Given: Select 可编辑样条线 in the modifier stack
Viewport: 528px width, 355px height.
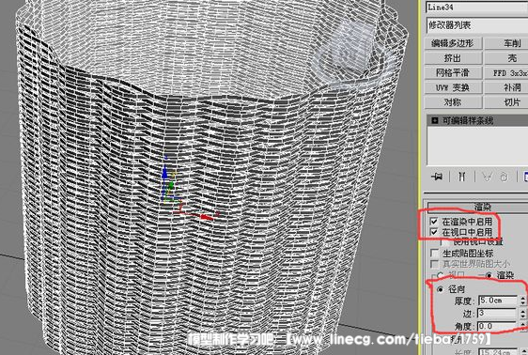Looking at the screenshot, I should click(468, 121).
